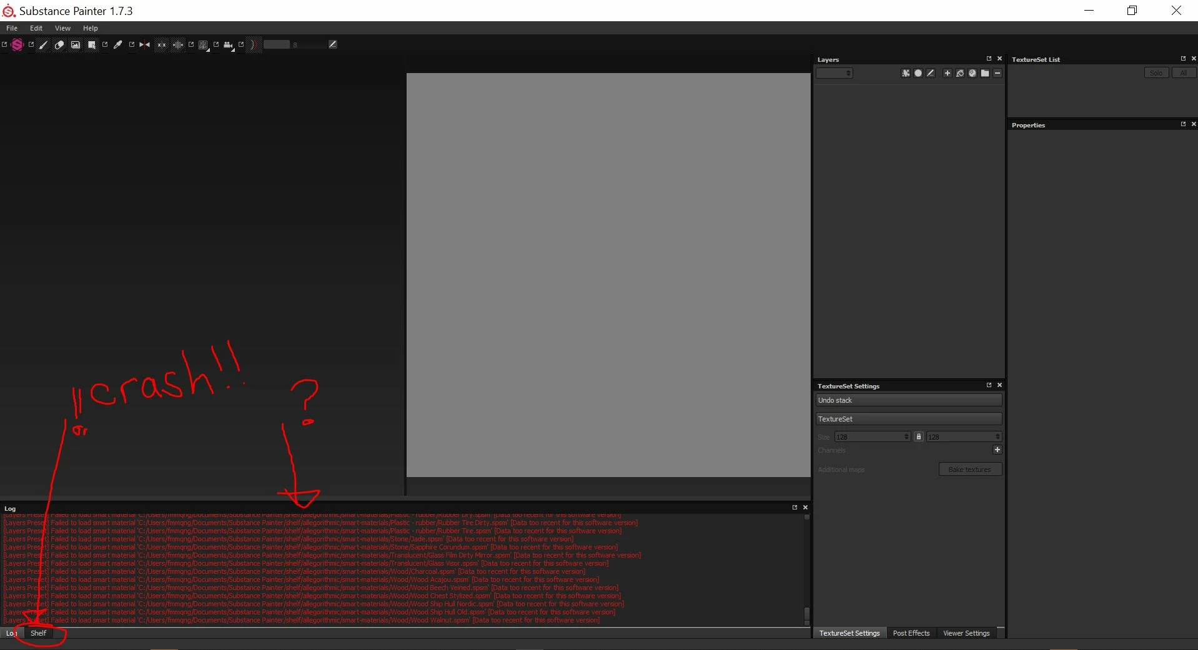The image size is (1198, 650).
Task: Switch to the TextureSet Settings tab
Action: pos(849,633)
